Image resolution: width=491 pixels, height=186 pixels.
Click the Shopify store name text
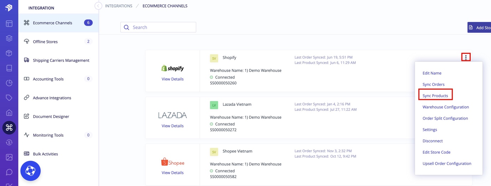point(229,58)
